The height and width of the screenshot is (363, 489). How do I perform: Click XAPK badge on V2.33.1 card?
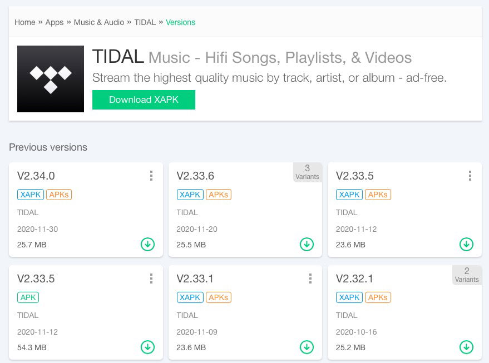(x=190, y=297)
